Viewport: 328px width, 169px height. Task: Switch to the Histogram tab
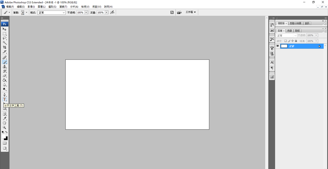pyautogui.click(x=295, y=23)
